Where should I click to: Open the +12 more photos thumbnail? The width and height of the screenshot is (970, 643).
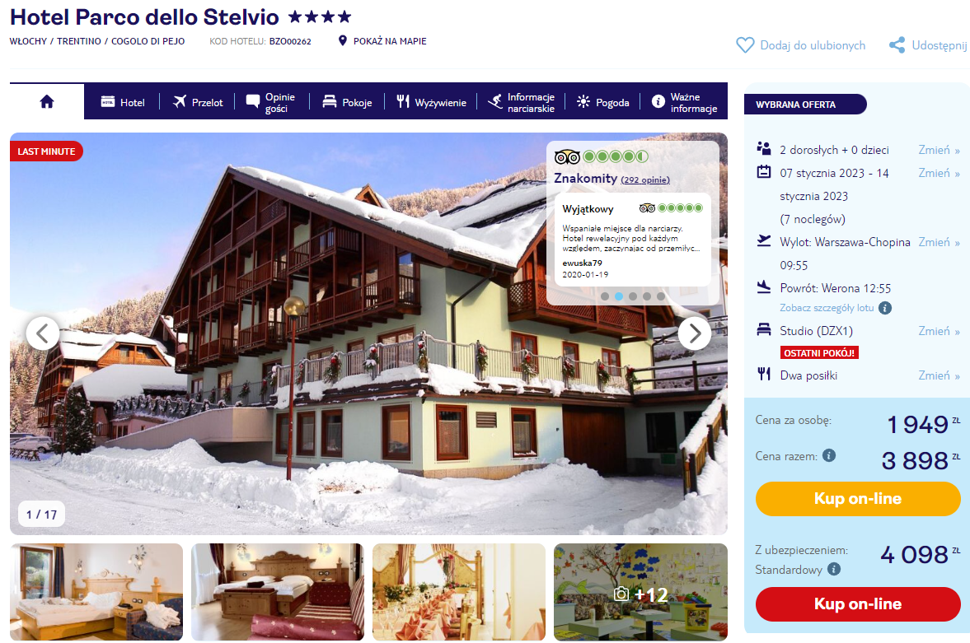tap(640, 592)
